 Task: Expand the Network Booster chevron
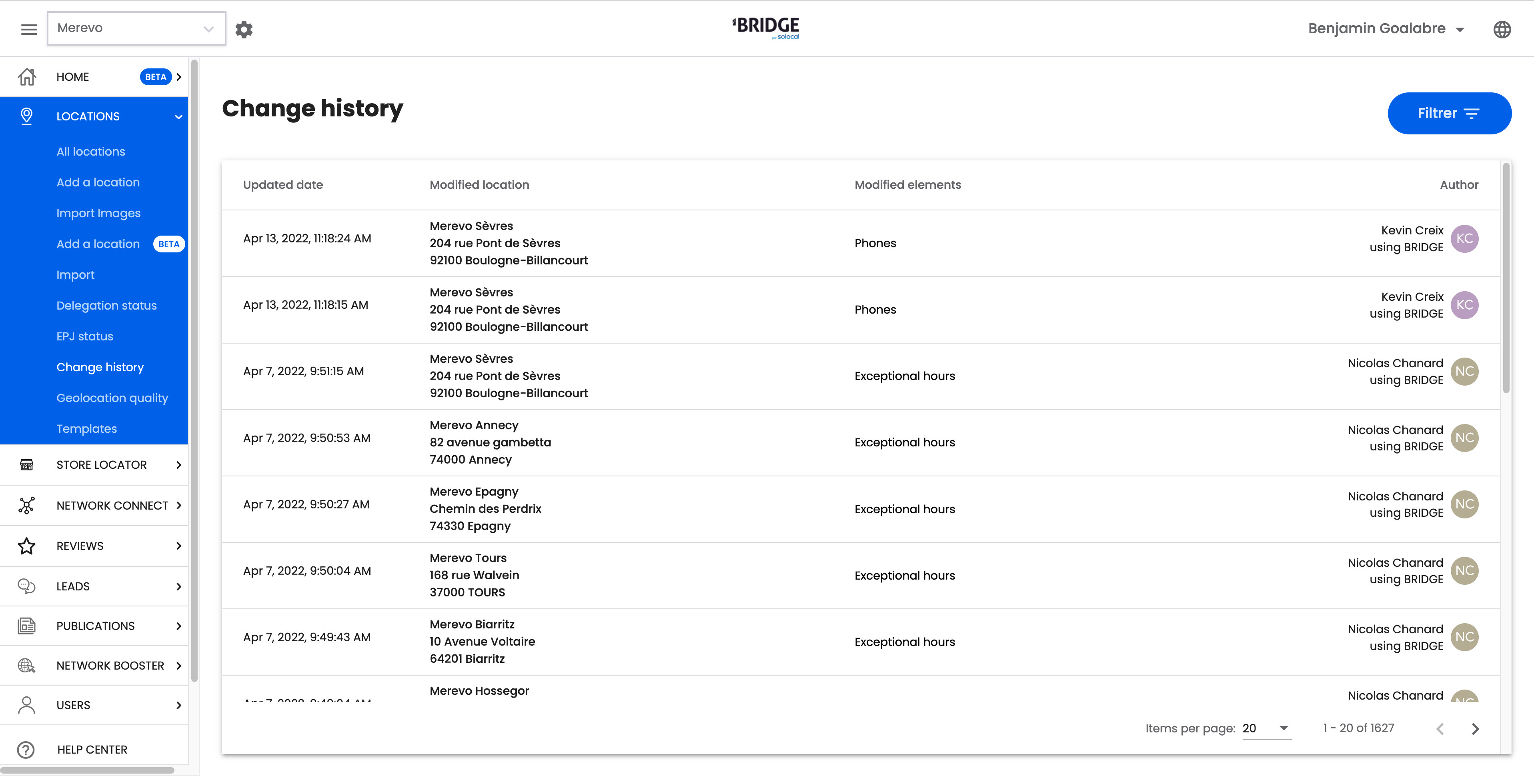179,665
